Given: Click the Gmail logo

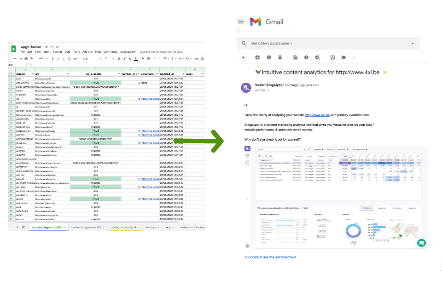Looking at the screenshot, I should (267, 22).
